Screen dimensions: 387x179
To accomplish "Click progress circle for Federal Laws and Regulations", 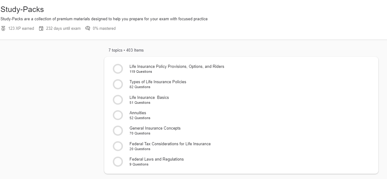I will [118, 161].
